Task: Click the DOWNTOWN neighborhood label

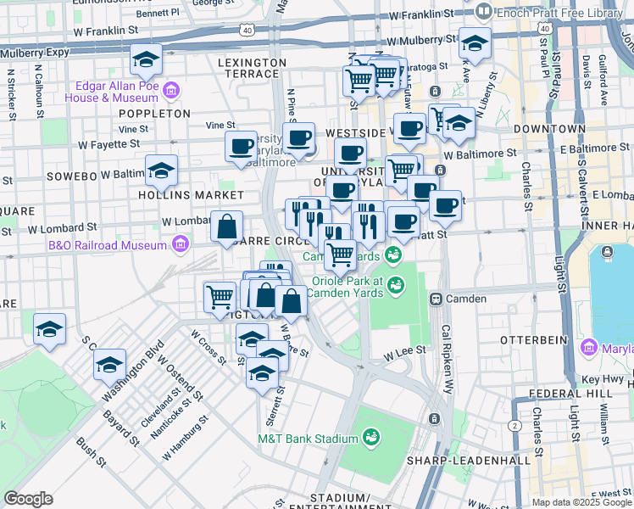Action: click(549, 129)
